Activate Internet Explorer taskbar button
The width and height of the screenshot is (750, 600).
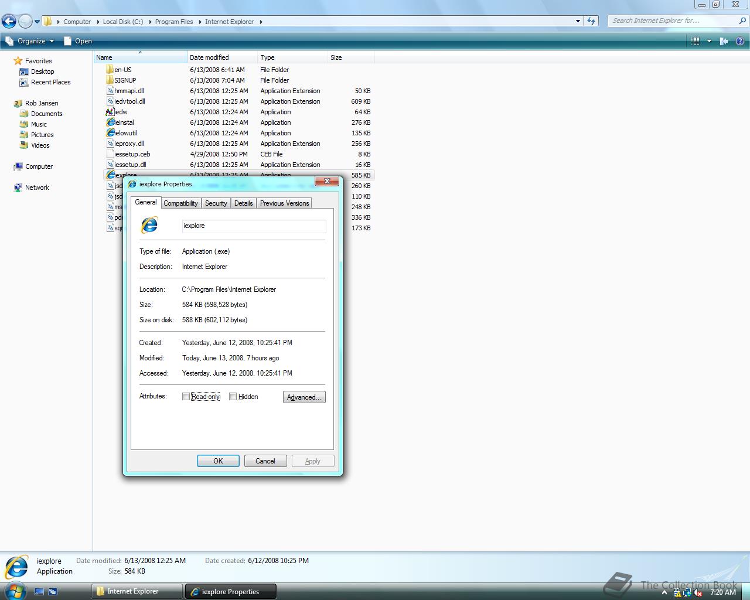[x=137, y=591]
